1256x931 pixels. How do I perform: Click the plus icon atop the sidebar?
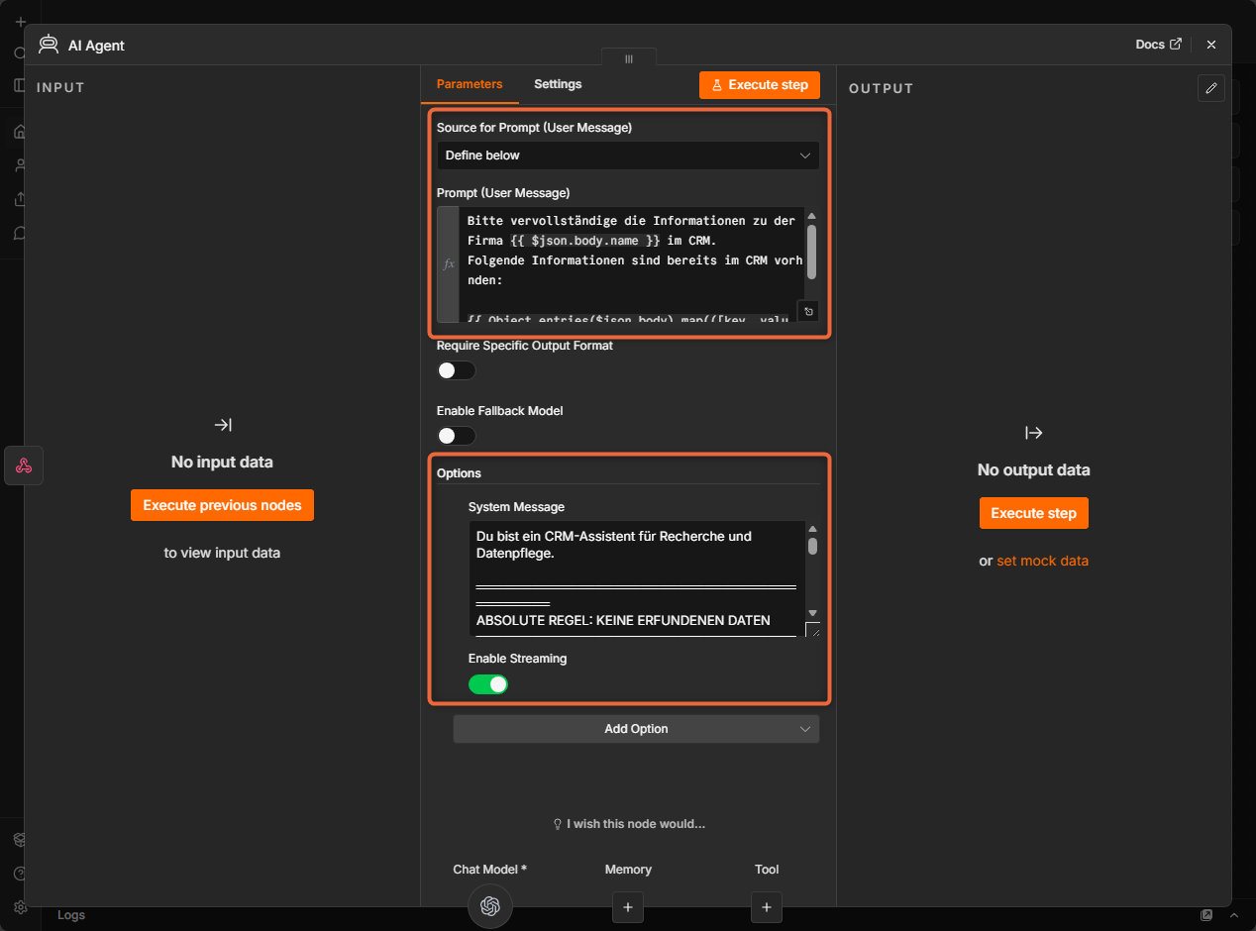pyautogui.click(x=21, y=21)
